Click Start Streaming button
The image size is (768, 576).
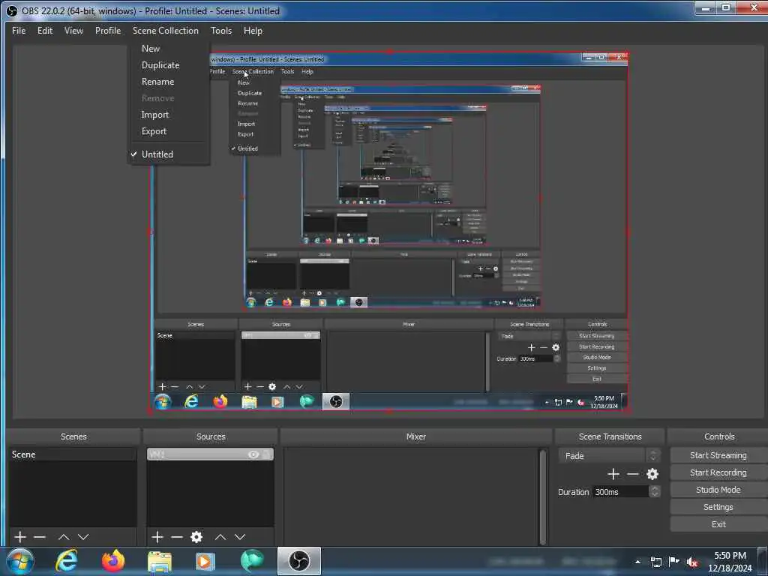pos(718,455)
